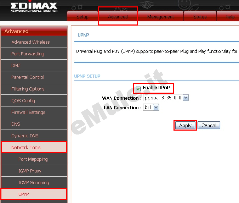Select UPnP submenu item

click(34, 194)
